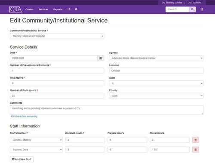Click the ICJIA logo

coord(15,9)
